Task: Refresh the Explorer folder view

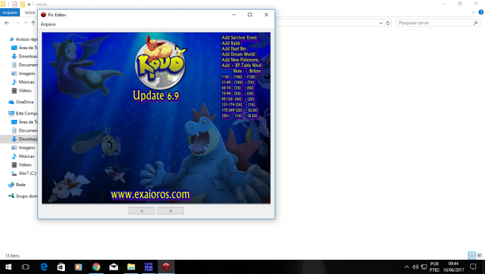Action: [388, 23]
